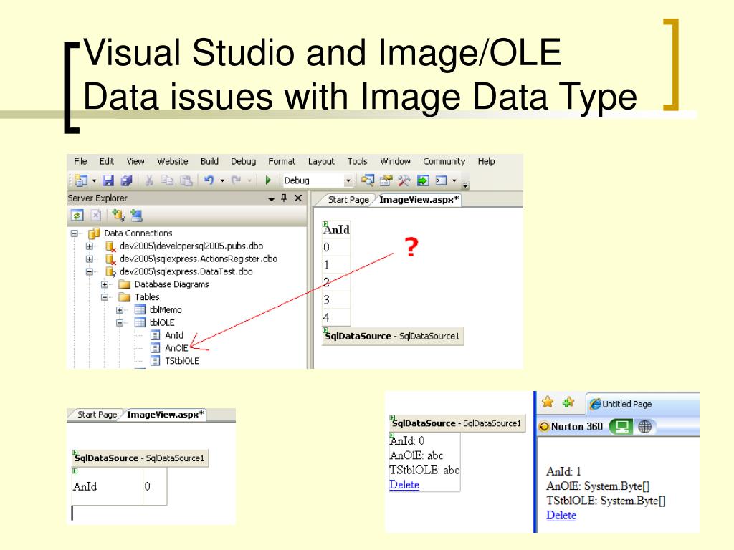Start debugging with the green play arrow
This screenshot has height=550, width=734.
pyautogui.click(x=268, y=180)
